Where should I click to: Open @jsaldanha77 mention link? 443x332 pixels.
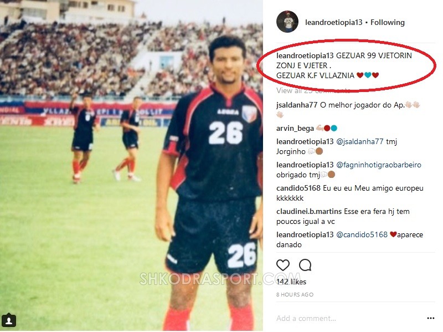click(x=359, y=141)
